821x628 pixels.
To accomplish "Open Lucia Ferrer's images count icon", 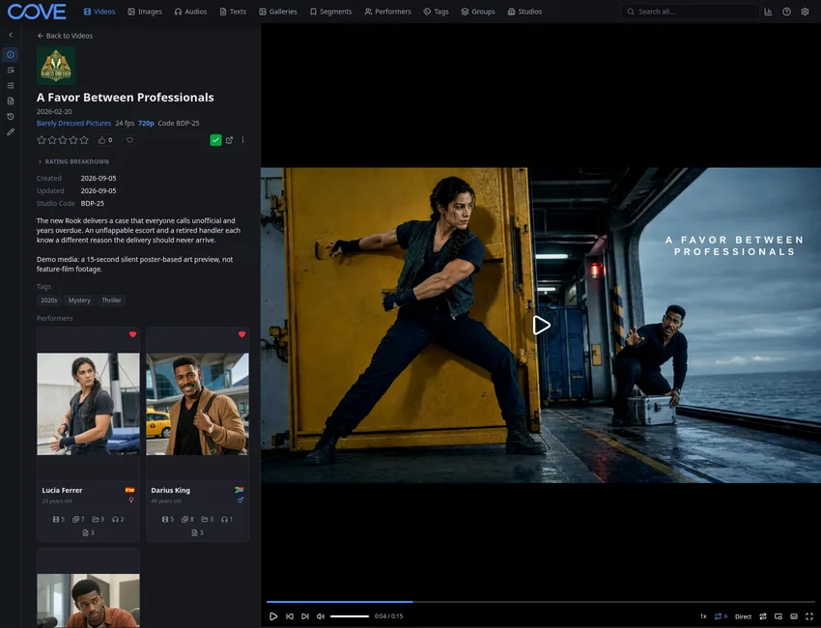I will [78, 519].
